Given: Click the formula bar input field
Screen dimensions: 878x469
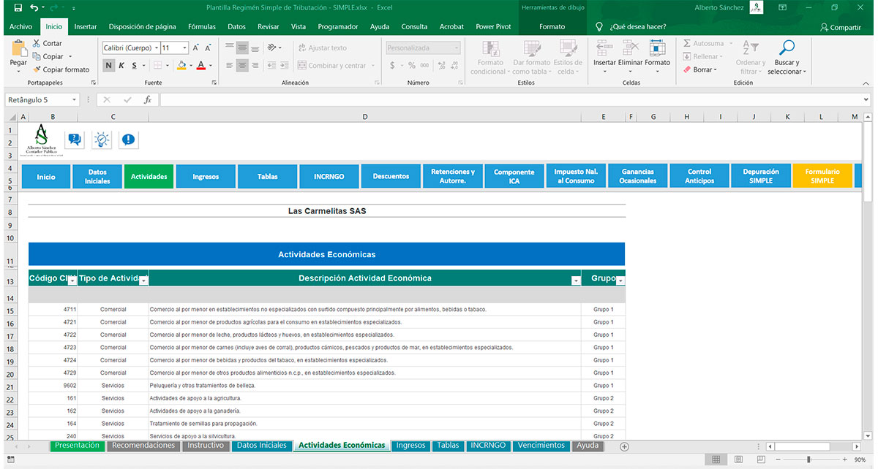Looking at the screenshot, I should 510,100.
